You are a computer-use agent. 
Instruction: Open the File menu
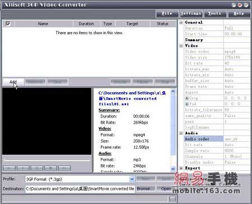[x=167, y=13]
